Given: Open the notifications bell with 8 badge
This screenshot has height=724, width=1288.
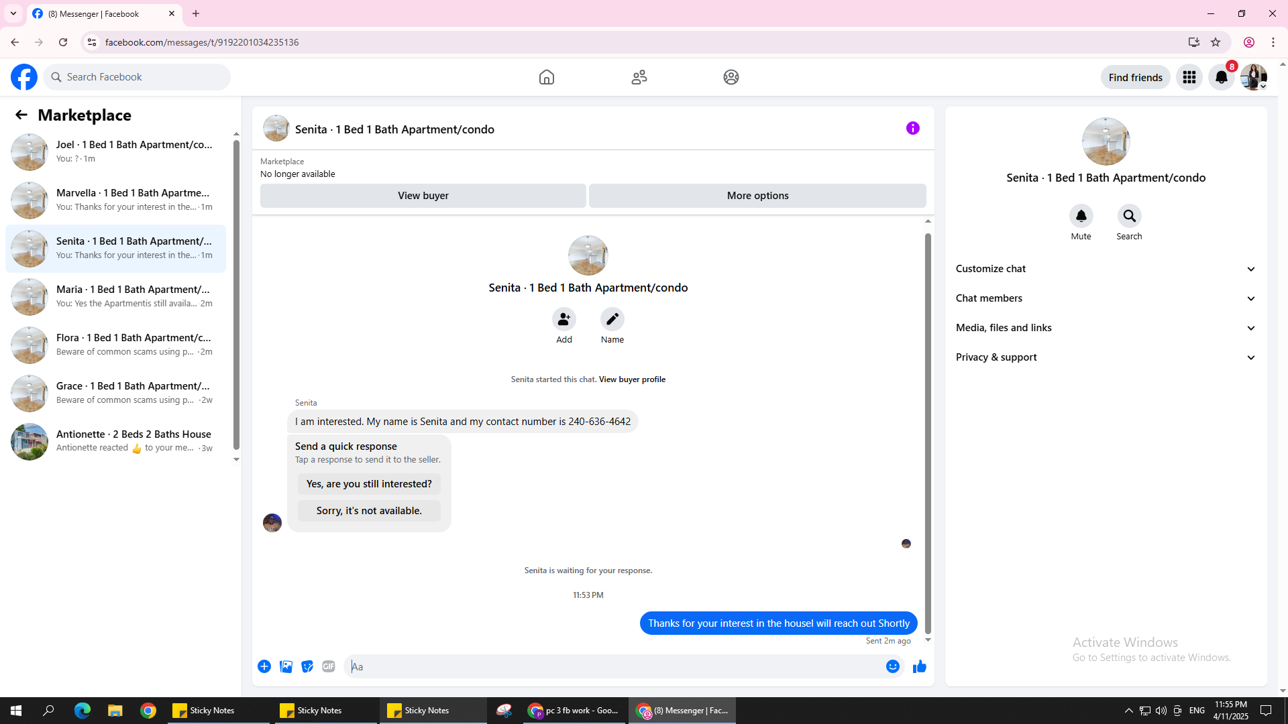Looking at the screenshot, I should [x=1222, y=77].
